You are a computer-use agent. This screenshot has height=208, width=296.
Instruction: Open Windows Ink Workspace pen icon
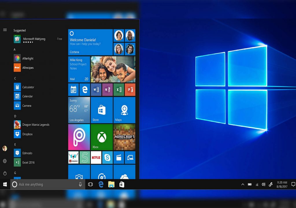click(271, 184)
